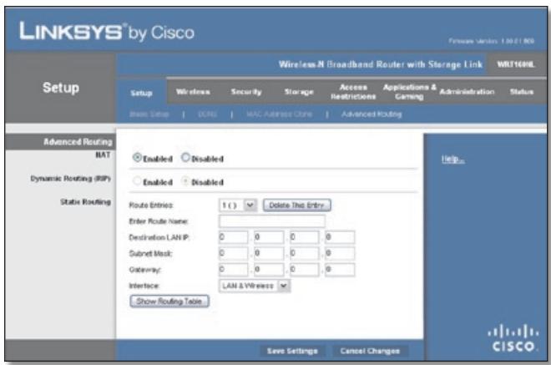551x365 pixels.
Task: Click fourth octet of Destination LAN IP
Action: click(x=340, y=237)
